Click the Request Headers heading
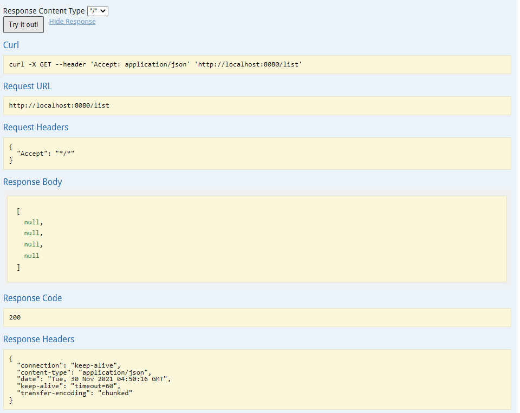520x413 pixels. point(36,127)
